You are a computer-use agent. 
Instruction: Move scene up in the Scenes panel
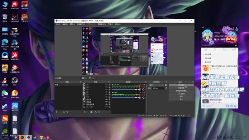64,112
